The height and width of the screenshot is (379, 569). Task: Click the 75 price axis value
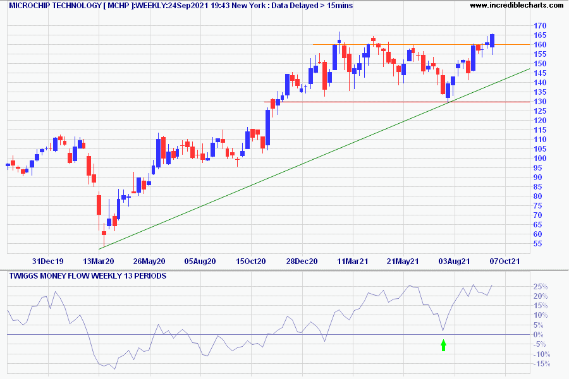point(538,206)
